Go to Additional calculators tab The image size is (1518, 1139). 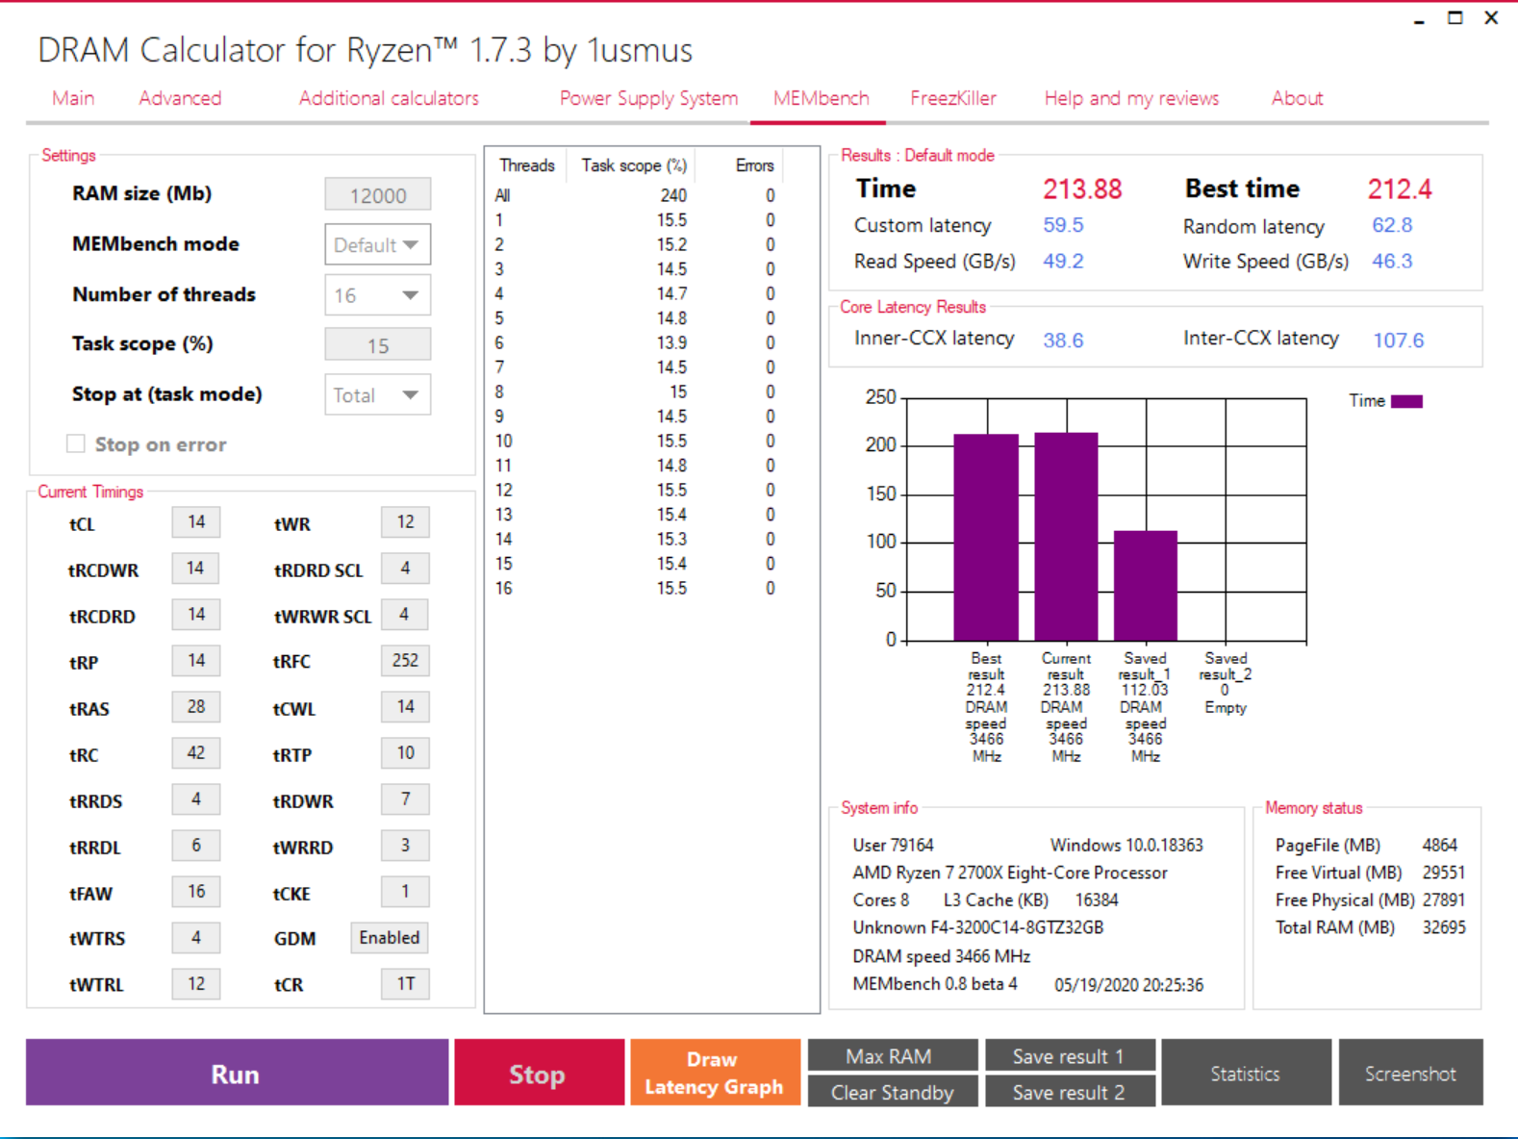click(389, 98)
